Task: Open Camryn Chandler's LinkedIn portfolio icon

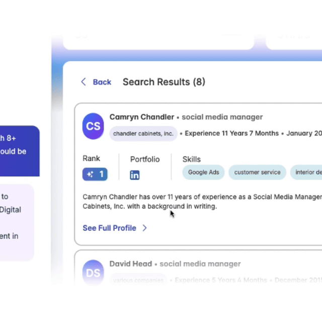Action: click(x=135, y=175)
